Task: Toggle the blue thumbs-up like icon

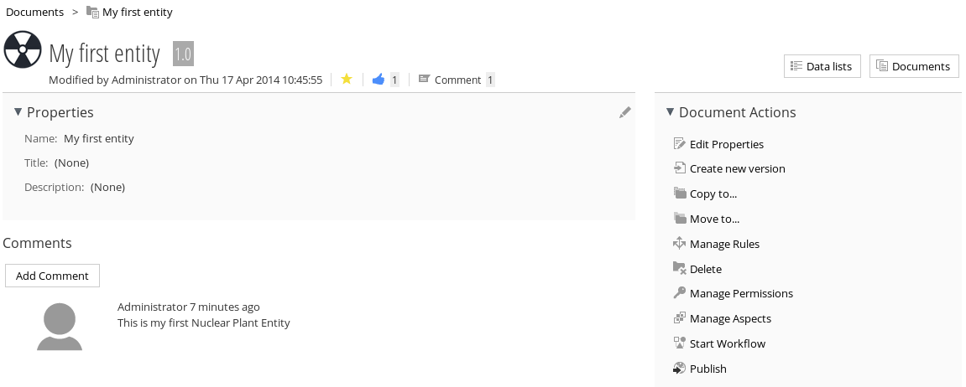Action: [x=379, y=79]
